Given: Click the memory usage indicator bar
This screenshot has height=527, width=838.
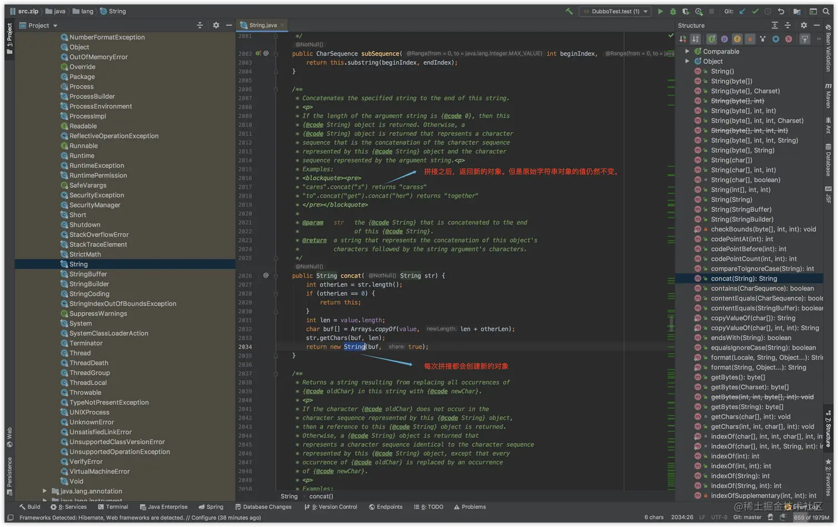Looking at the screenshot, I should (811, 518).
